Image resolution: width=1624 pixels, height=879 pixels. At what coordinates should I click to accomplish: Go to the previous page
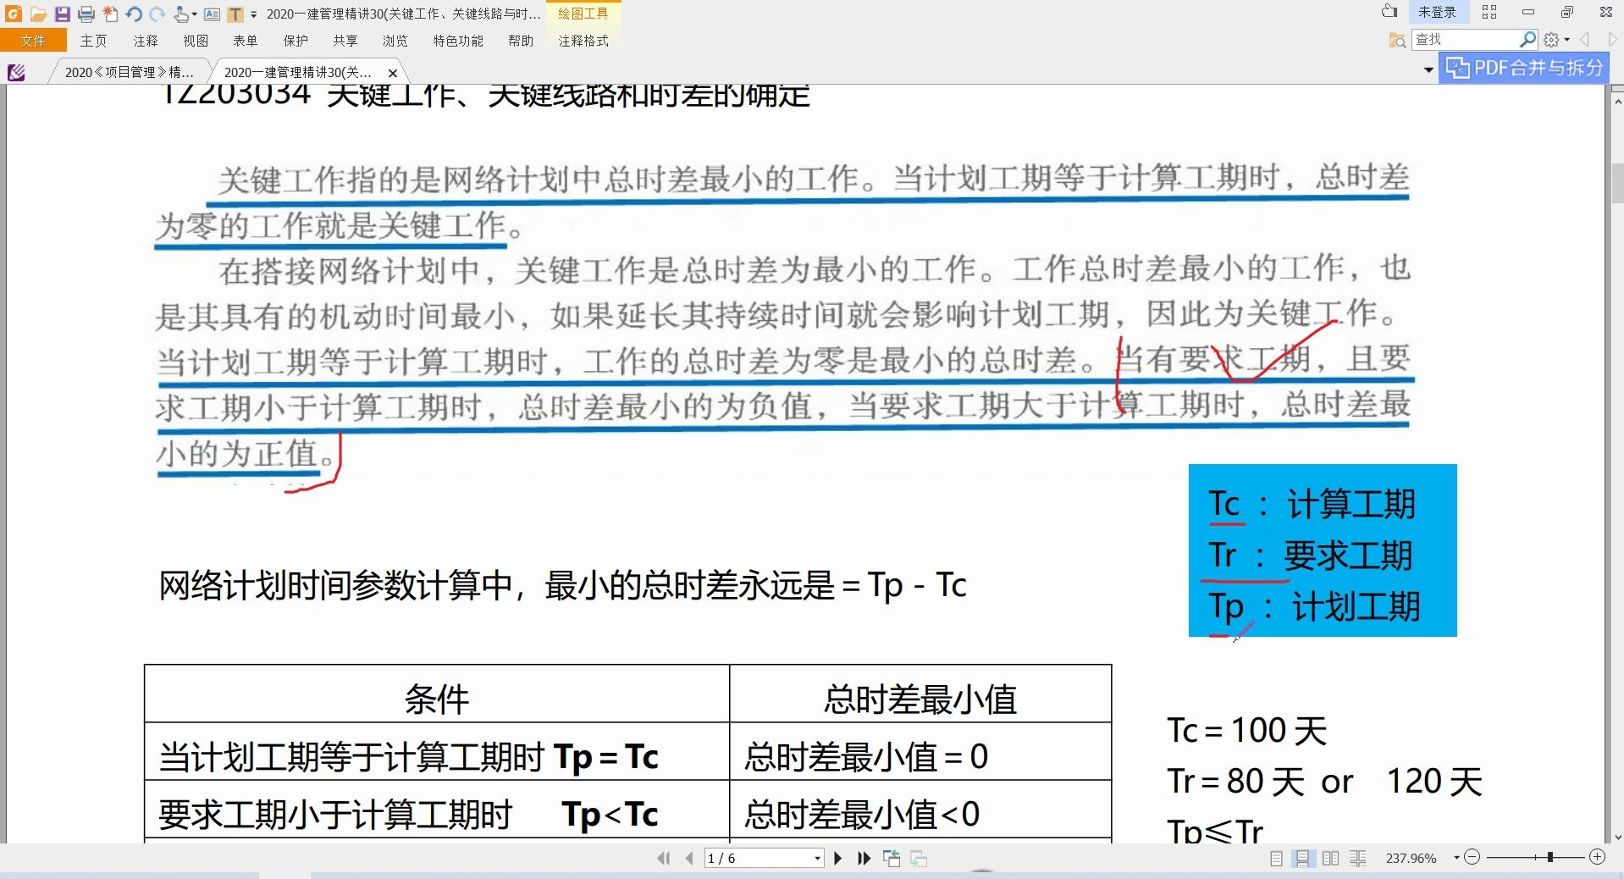pyautogui.click(x=689, y=859)
